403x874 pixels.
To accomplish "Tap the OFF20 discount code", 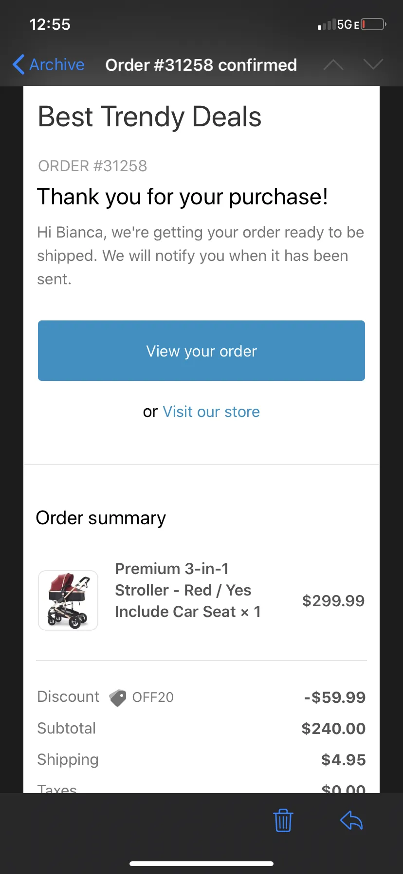I will 153,697.
